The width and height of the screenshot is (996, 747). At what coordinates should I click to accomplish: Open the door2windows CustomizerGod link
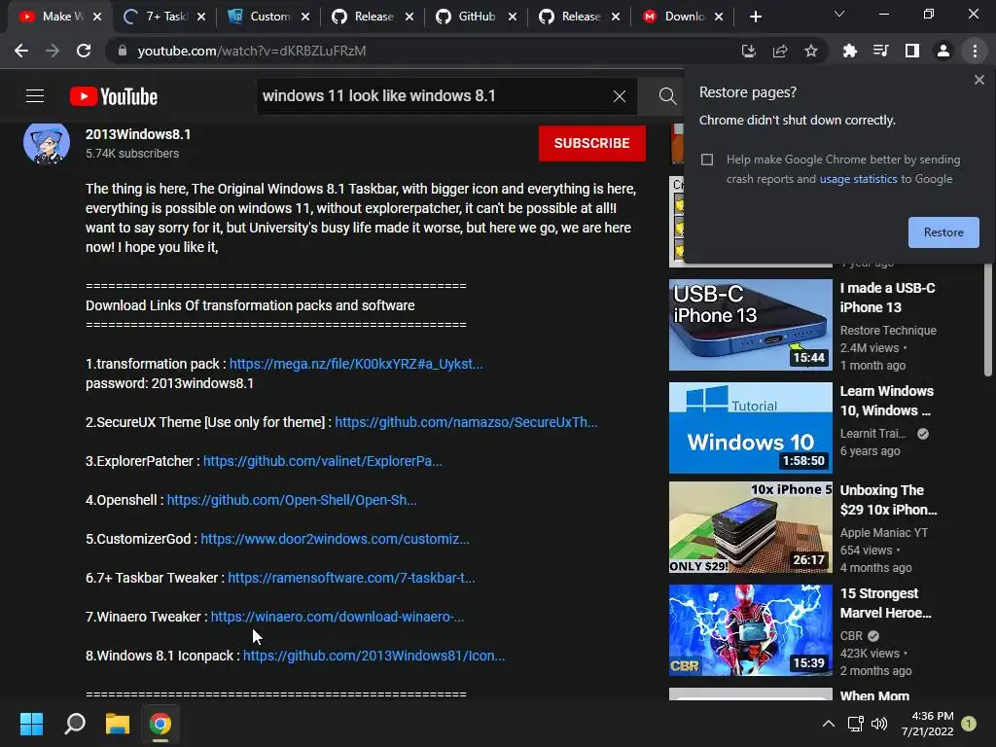(335, 539)
